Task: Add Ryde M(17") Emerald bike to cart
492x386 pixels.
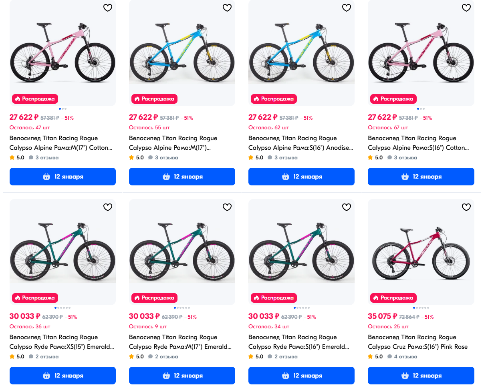Action: pos(182,376)
